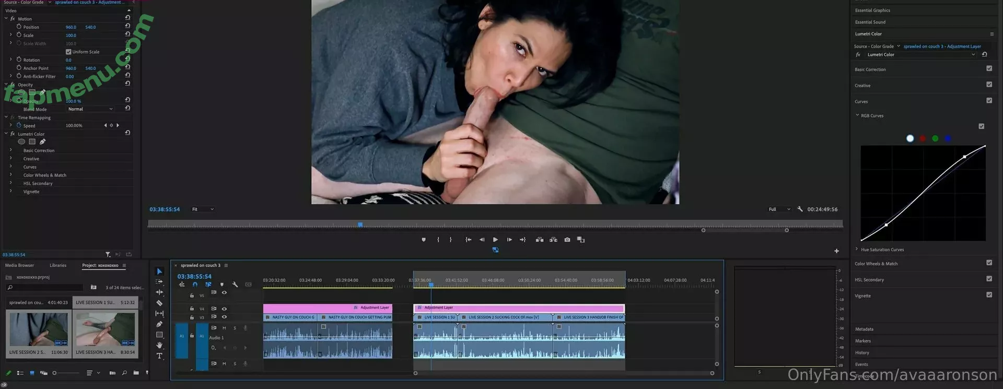The height and width of the screenshot is (389, 1003).
Task: Click the Lift button
Action: (540, 240)
